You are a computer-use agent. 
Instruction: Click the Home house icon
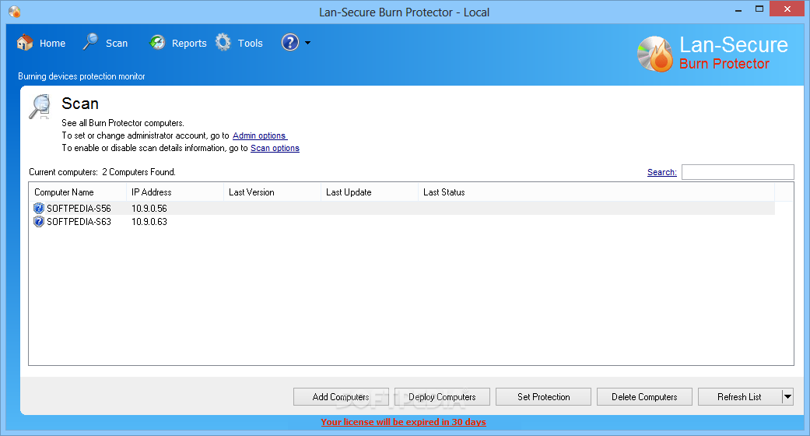pos(25,43)
